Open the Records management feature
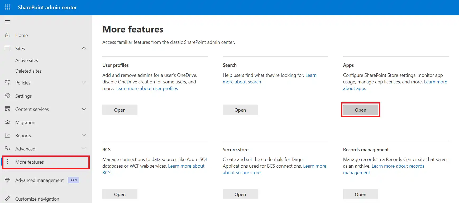The width and height of the screenshot is (459, 203). tap(360, 194)
